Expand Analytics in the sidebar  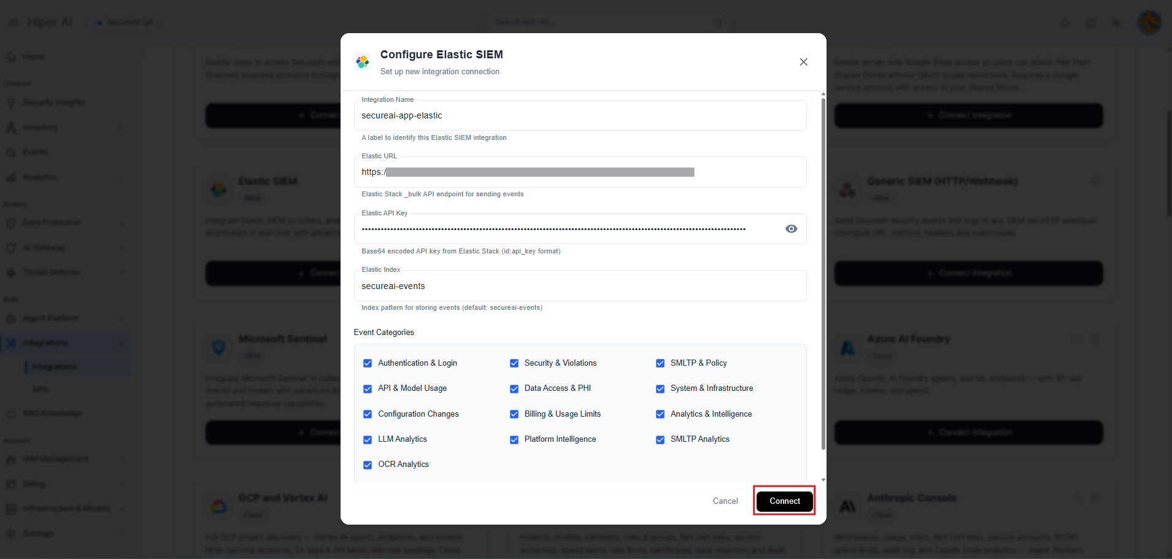[x=66, y=177]
